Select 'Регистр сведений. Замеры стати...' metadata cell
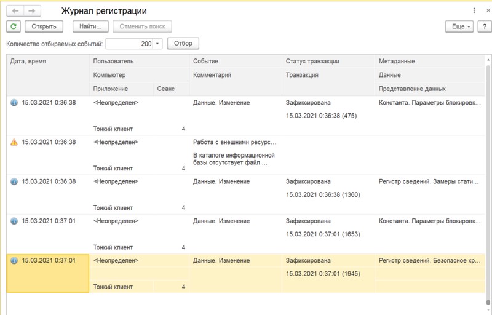 [429, 181]
